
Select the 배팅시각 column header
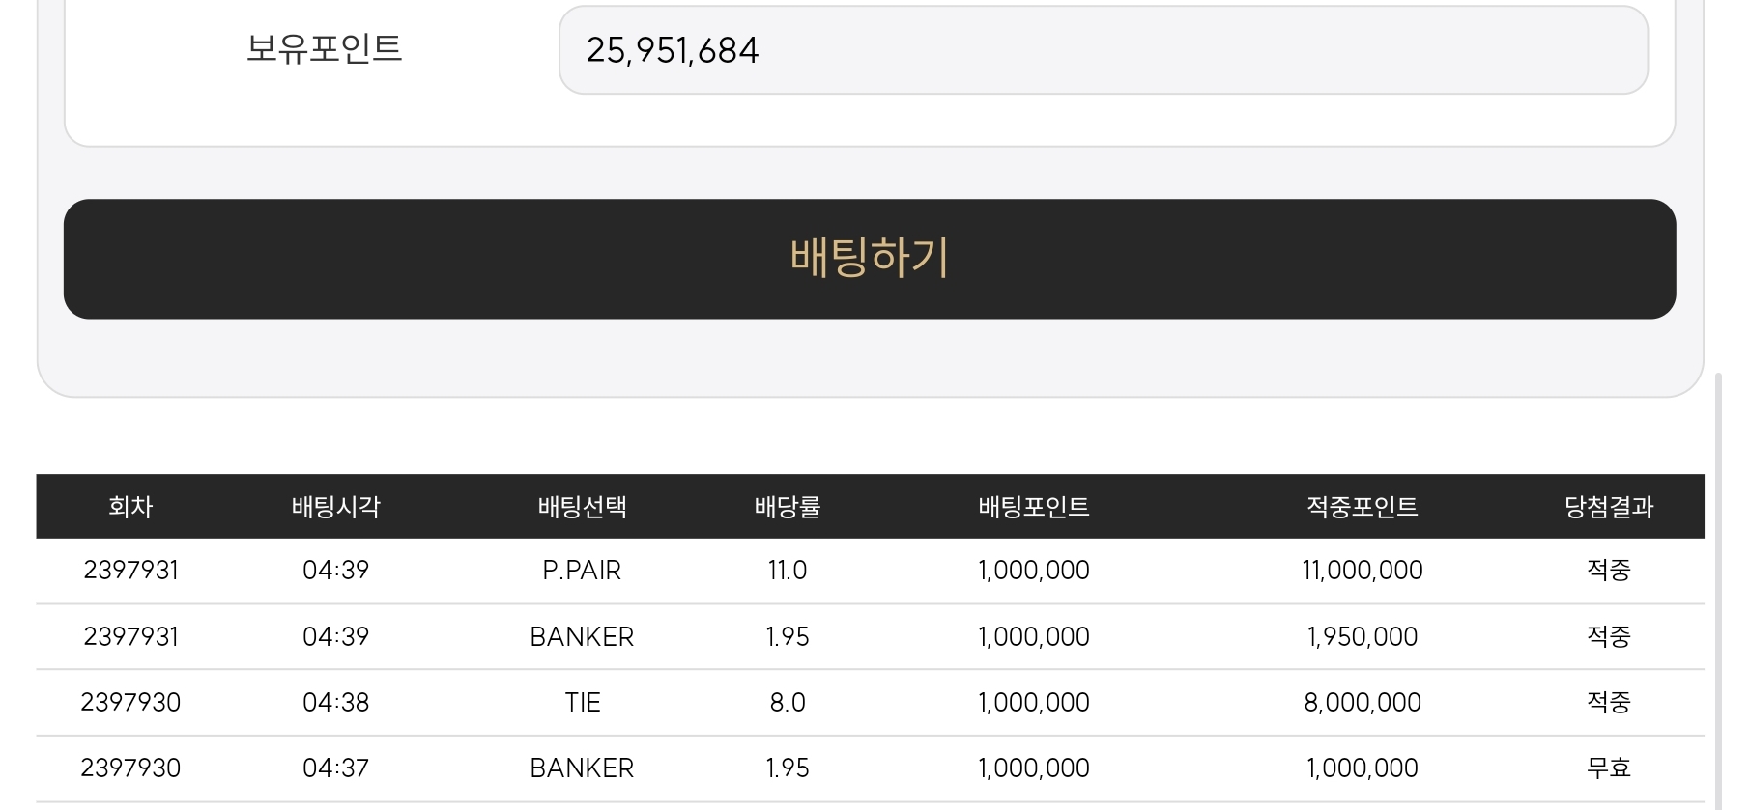click(336, 507)
